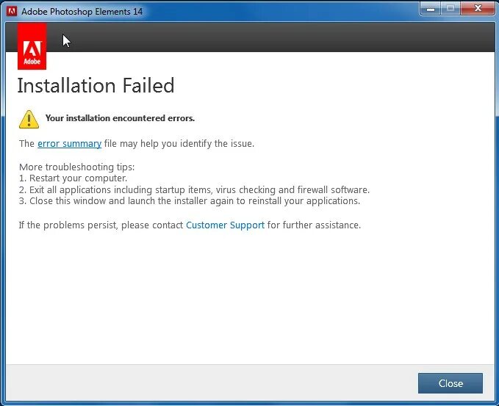The height and width of the screenshot is (406, 499).
Task: Click the yellow warning triangle icon
Action: click(29, 120)
